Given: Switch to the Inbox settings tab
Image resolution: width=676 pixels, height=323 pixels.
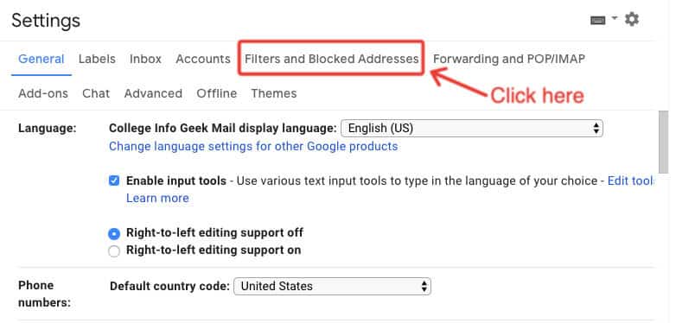Looking at the screenshot, I should [x=145, y=59].
